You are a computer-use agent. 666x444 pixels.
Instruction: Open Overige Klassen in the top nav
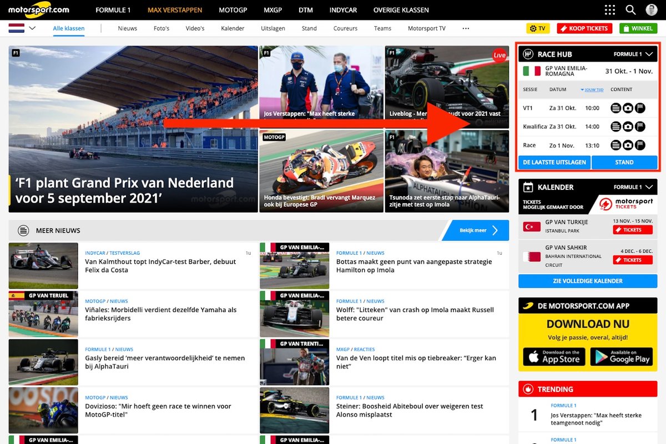400,10
